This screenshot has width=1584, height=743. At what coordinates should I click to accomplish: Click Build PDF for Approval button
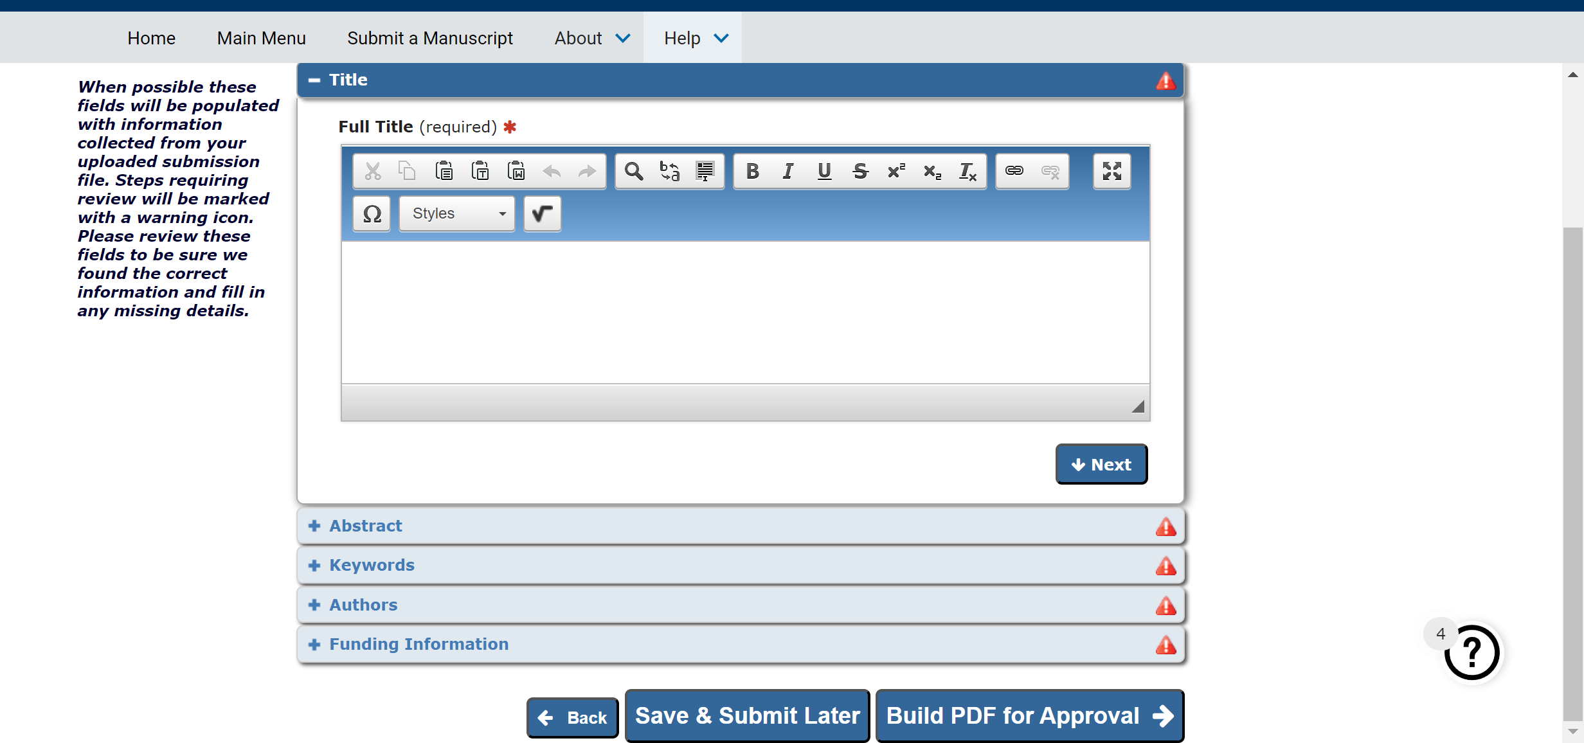1029,716
